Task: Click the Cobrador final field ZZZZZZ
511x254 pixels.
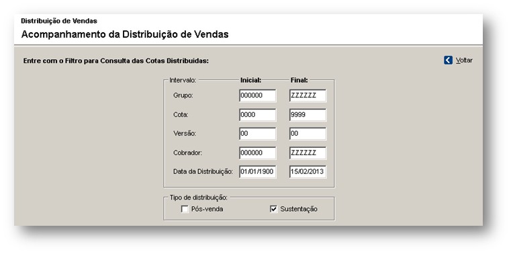Action: (x=308, y=153)
